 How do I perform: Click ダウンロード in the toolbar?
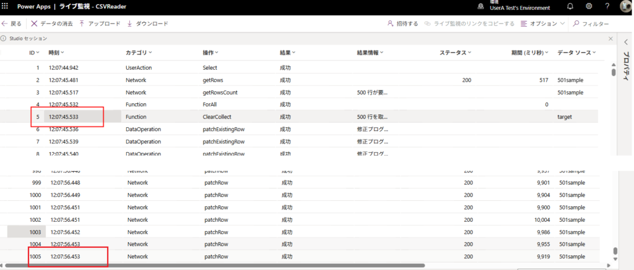(x=147, y=23)
